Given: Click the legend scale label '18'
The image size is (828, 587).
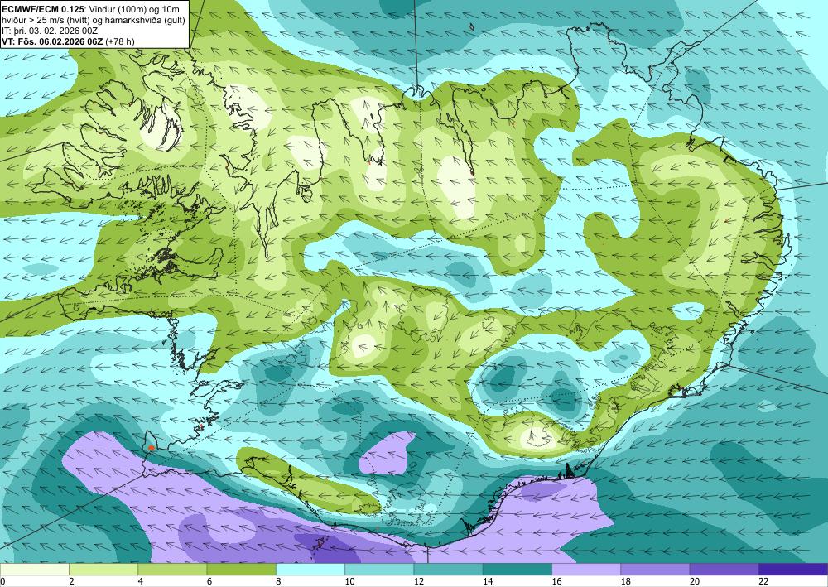Looking at the screenshot, I should (x=626, y=582).
